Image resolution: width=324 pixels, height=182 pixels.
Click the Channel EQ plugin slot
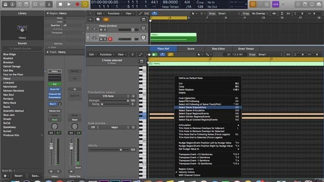point(55,94)
